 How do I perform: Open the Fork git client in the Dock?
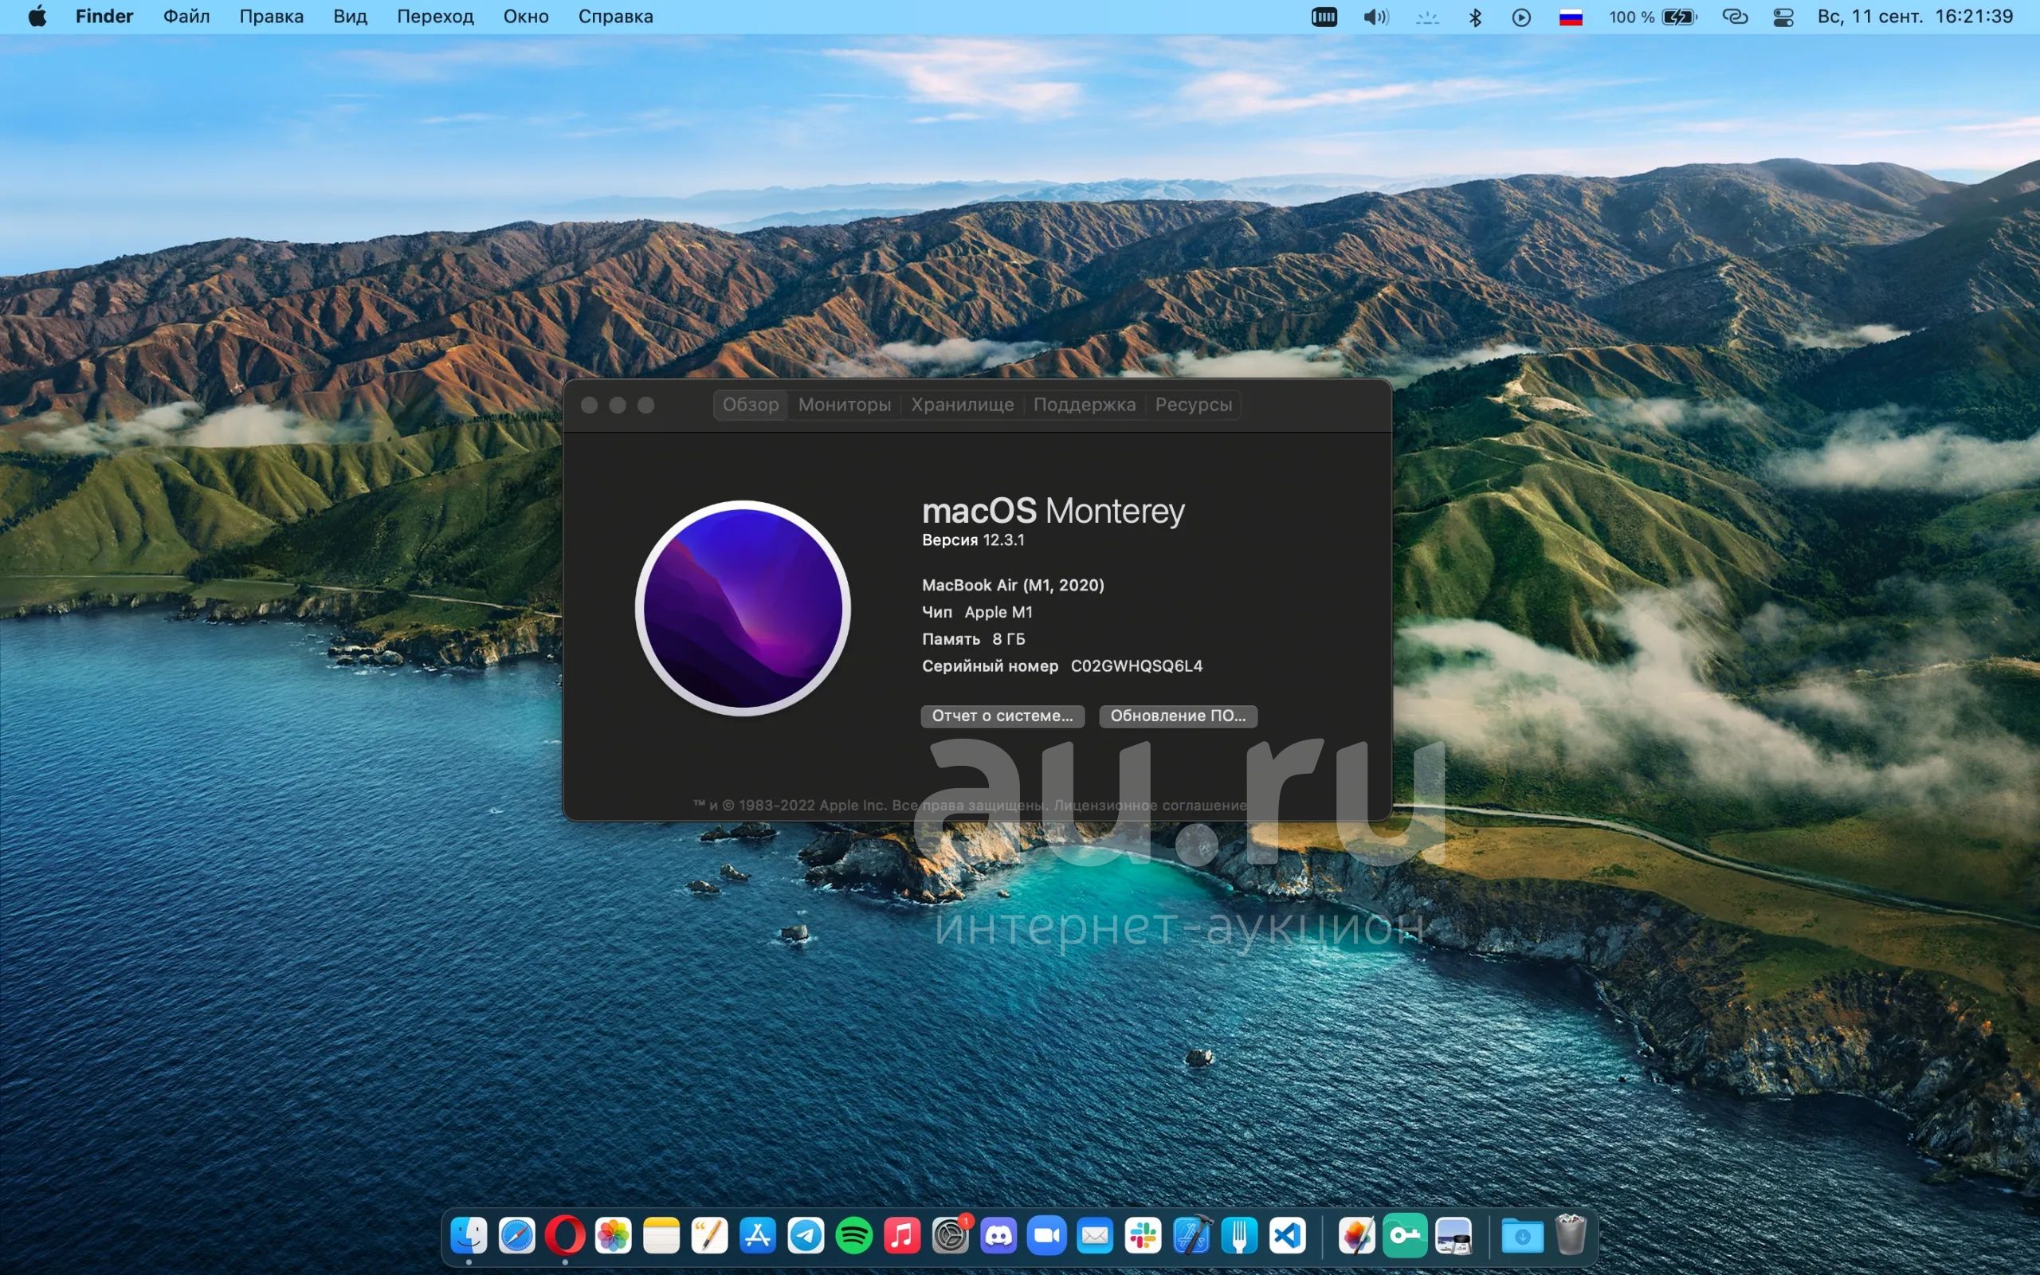tap(1239, 1237)
